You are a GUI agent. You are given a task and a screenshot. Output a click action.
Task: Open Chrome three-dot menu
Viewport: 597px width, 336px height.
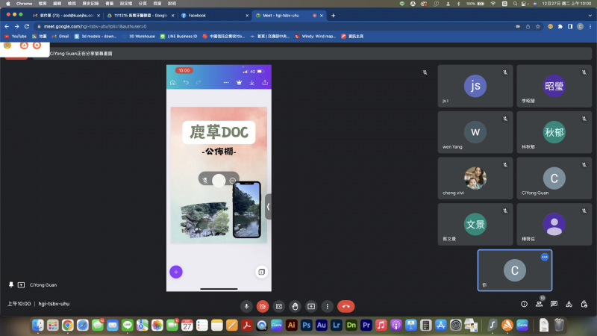[590, 26]
